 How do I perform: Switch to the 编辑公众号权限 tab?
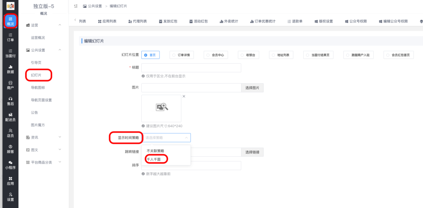point(393,21)
